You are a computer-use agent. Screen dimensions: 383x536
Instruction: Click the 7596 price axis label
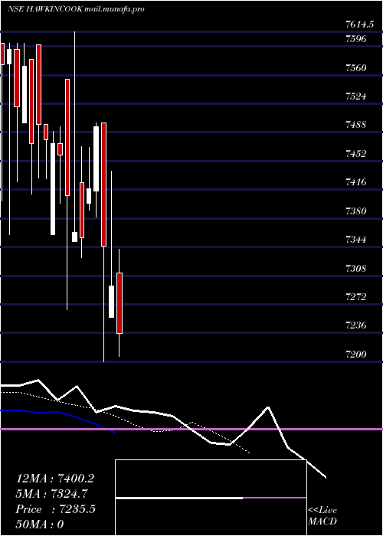click(x=356, y=38)
